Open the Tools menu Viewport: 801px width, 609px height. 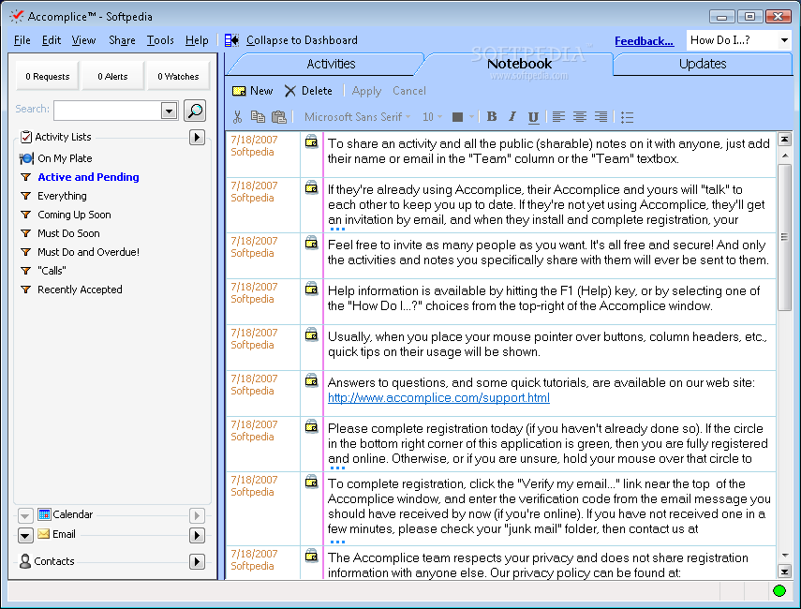point(160,40)
